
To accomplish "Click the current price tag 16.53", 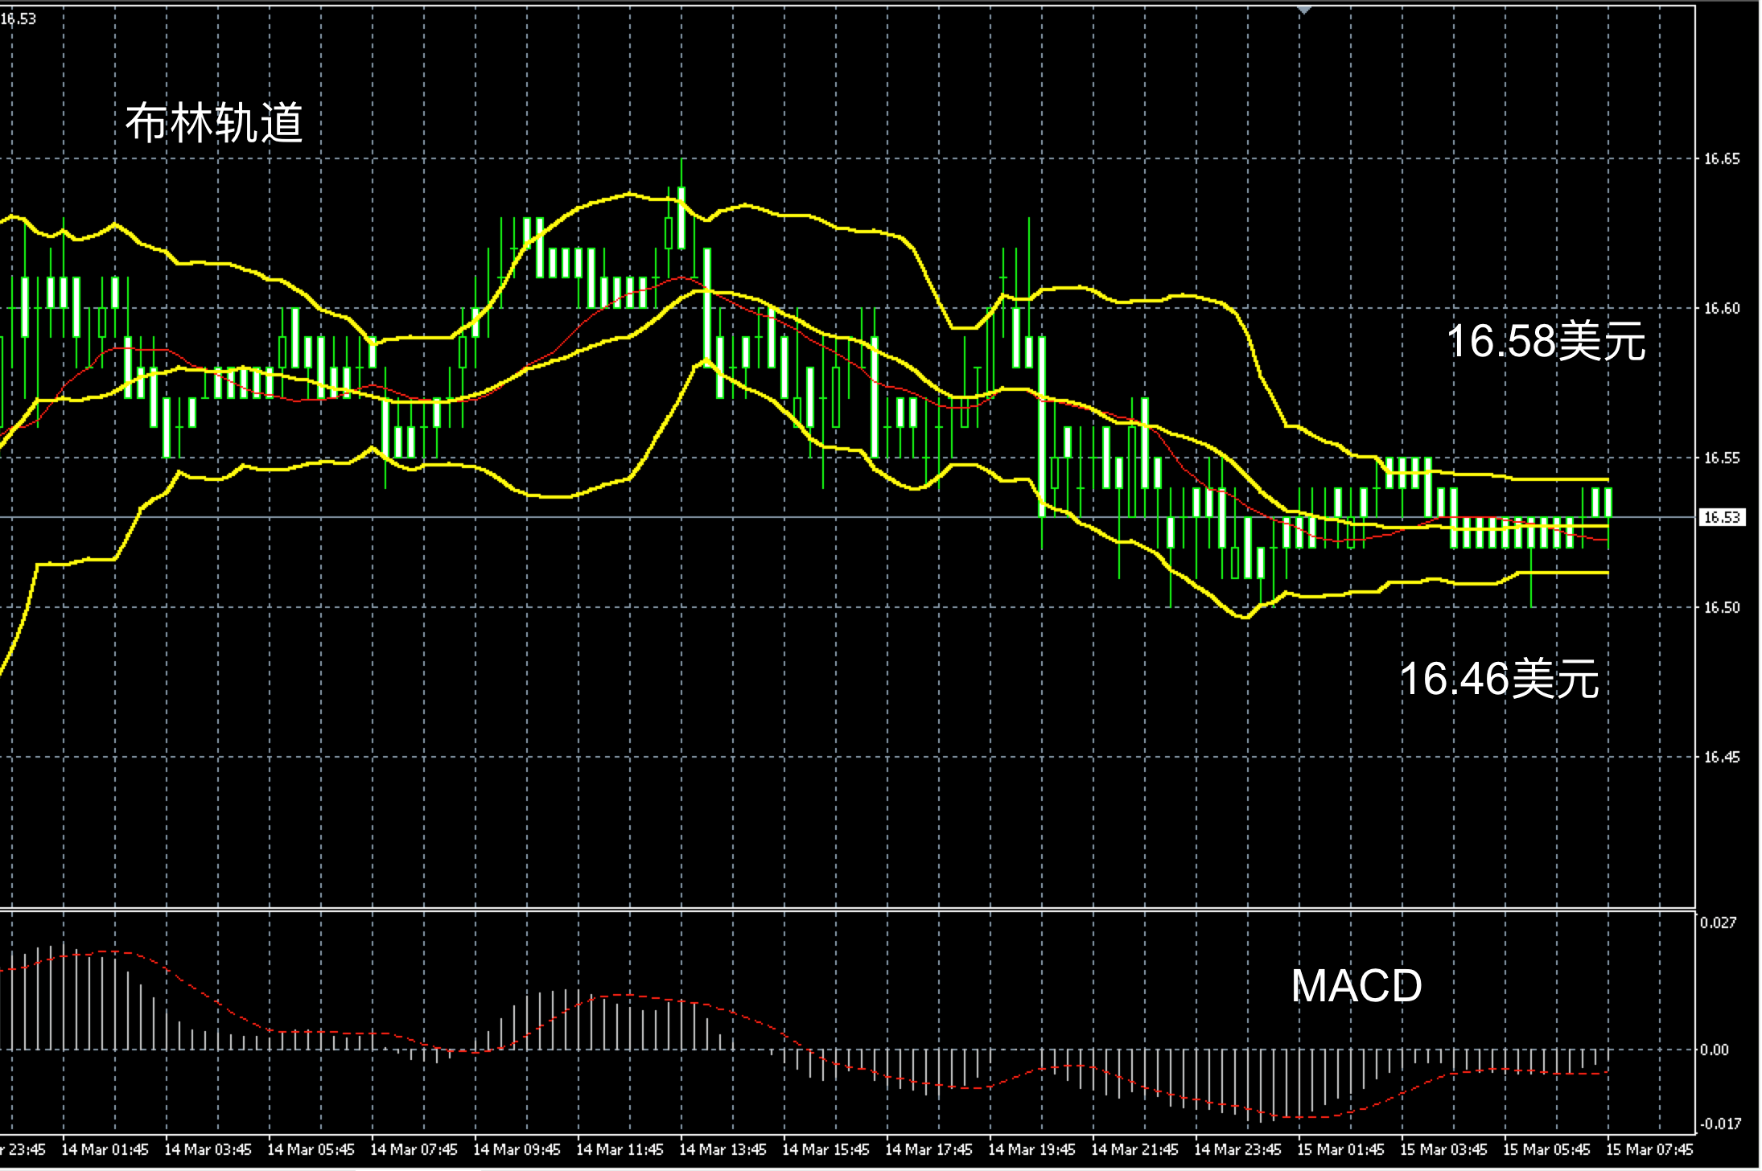I will (x=1722, y=517).
